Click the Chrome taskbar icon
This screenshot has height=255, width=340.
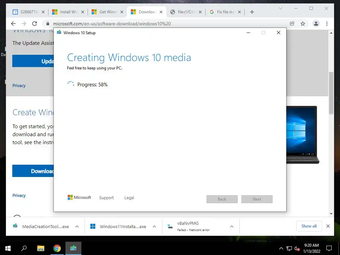tap(57, 248)
